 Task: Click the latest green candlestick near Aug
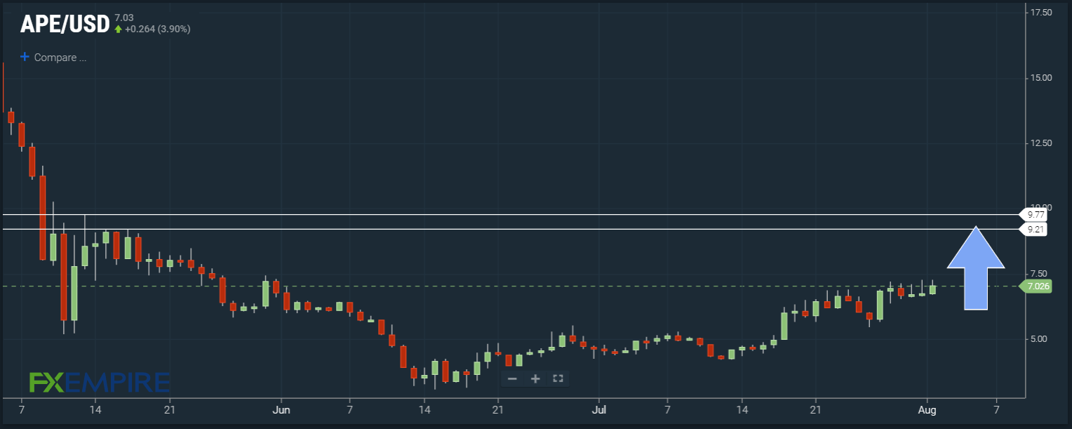(x=932, y=289)
